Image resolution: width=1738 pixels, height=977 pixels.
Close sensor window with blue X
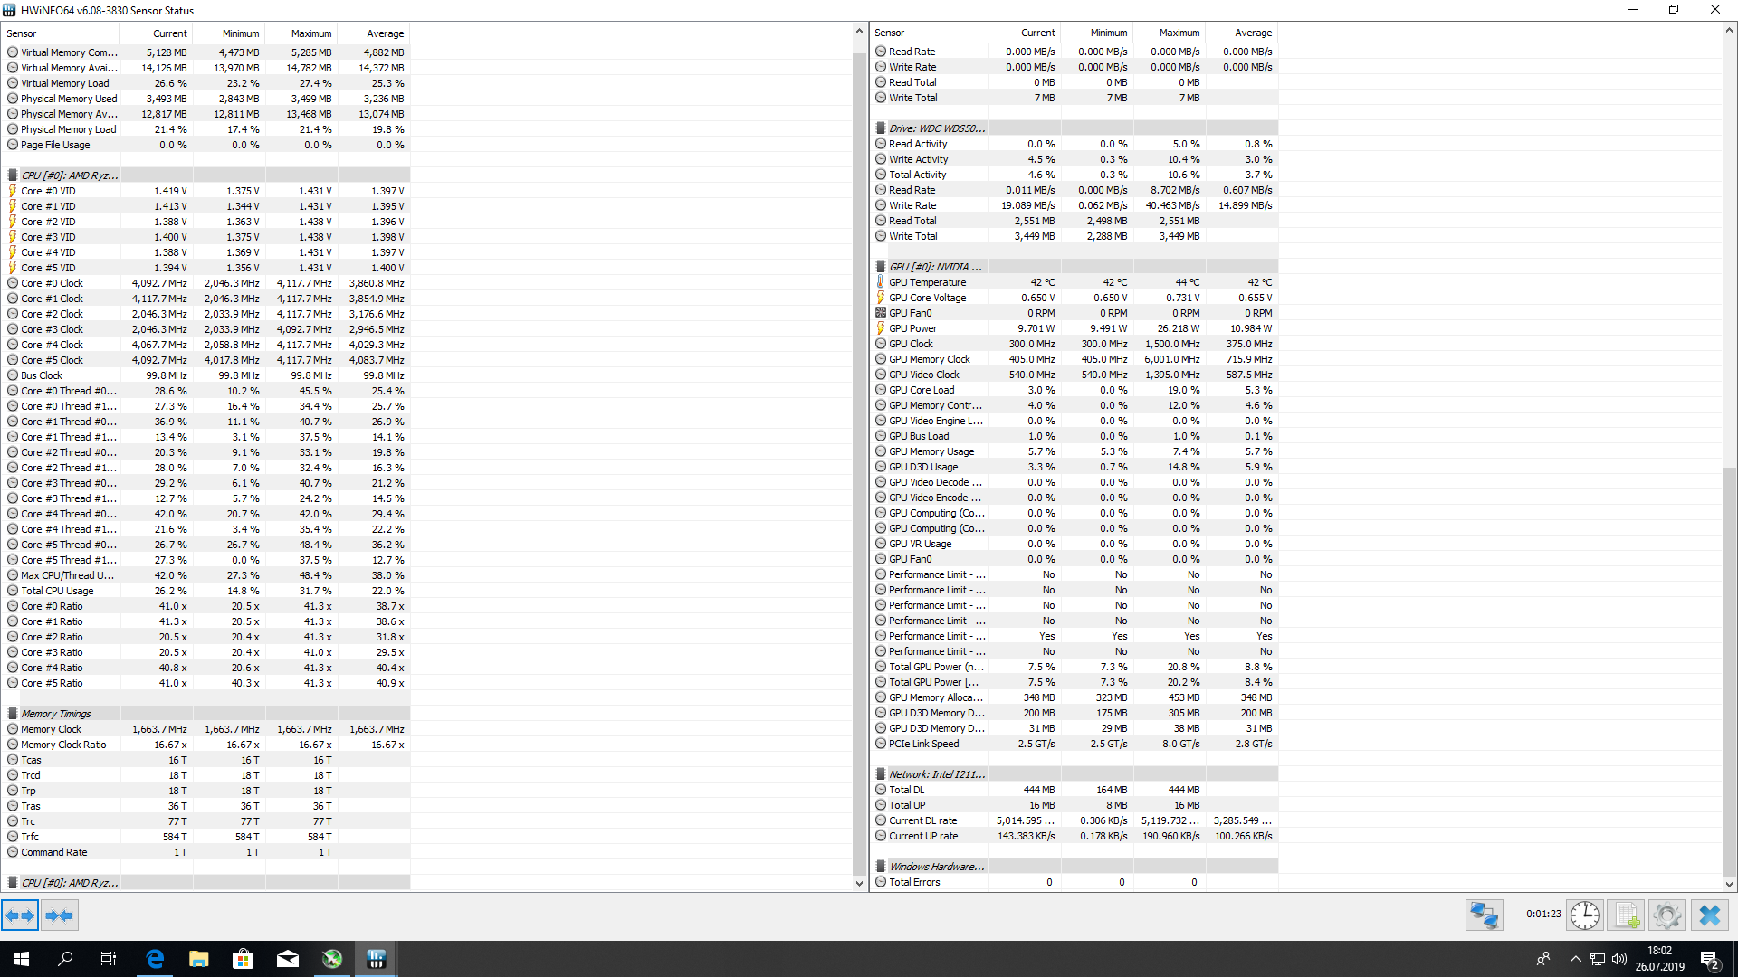click(x=1709, y=915)
